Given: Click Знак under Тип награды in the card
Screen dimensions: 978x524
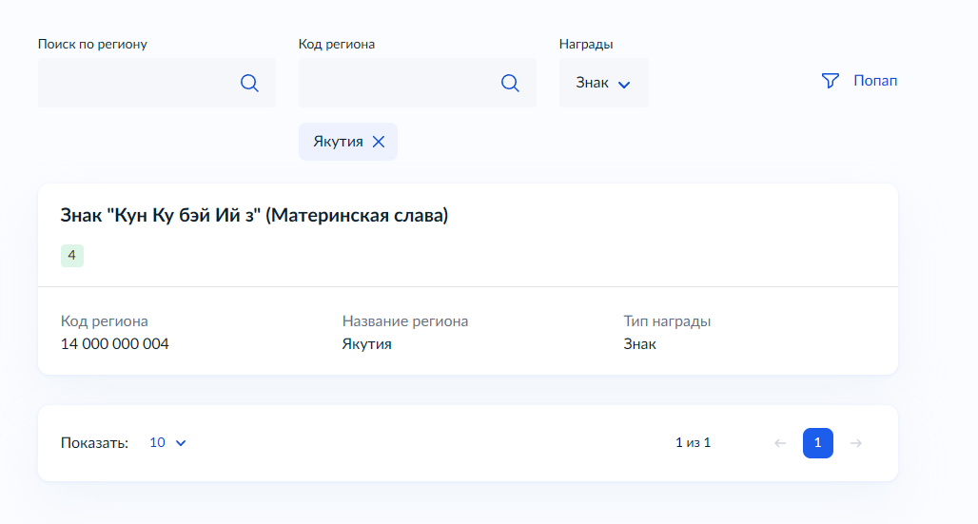Looking at the screenshot, I should tap(640, 344).
